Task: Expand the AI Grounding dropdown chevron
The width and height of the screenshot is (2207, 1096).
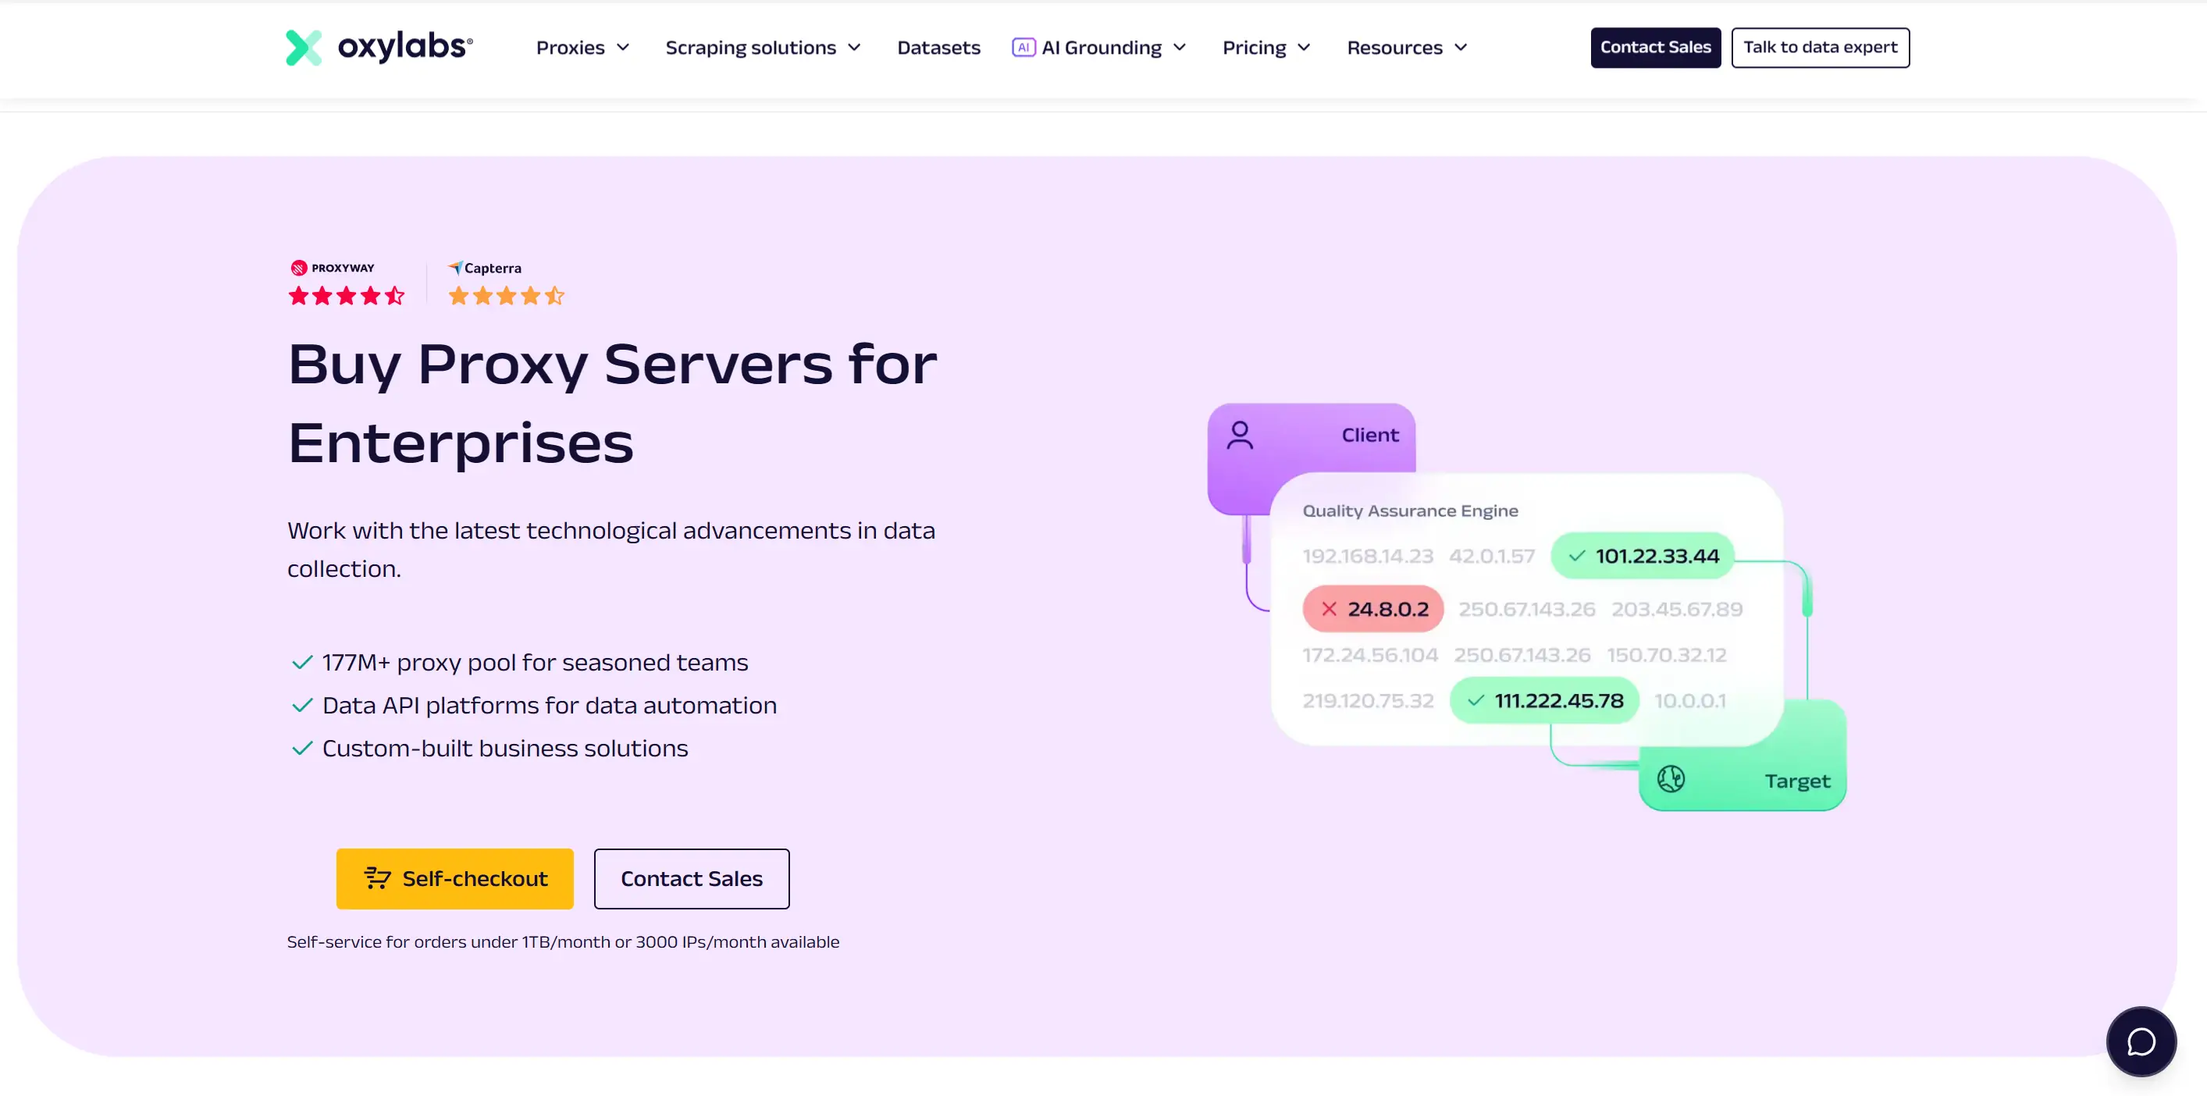Action: (1180, 47)
